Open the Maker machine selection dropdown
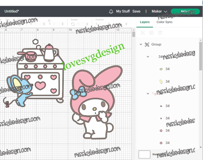This screenshot has height=160, width=203. [159, 12]
